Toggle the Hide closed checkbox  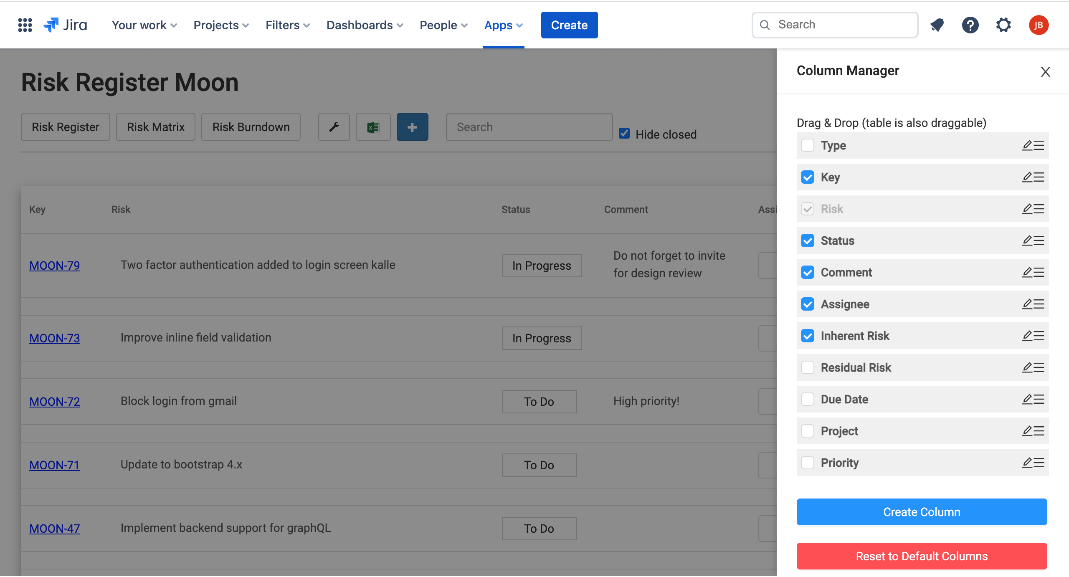click(624, 133)
